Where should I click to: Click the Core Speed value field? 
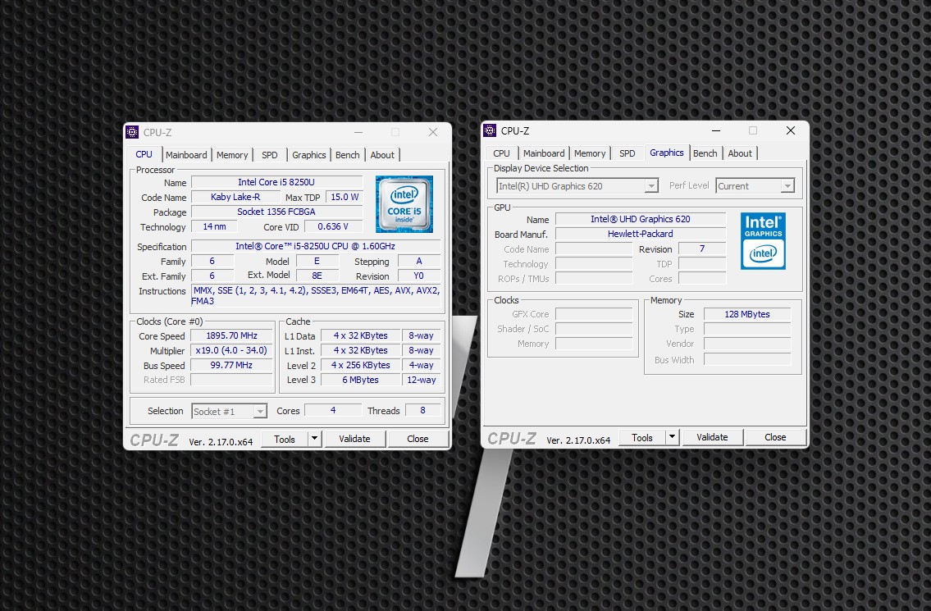point(231,336)
